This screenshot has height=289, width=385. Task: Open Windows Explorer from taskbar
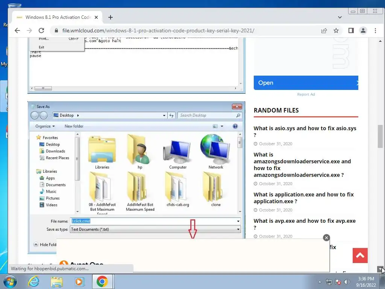click(x=56, y=282)
